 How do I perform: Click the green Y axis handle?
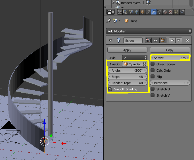coord(51,136)
